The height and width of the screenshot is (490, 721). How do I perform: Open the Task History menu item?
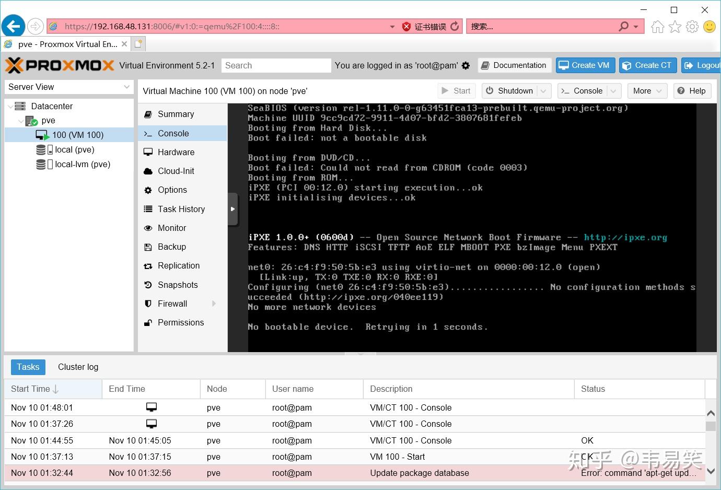click(182, 209)
